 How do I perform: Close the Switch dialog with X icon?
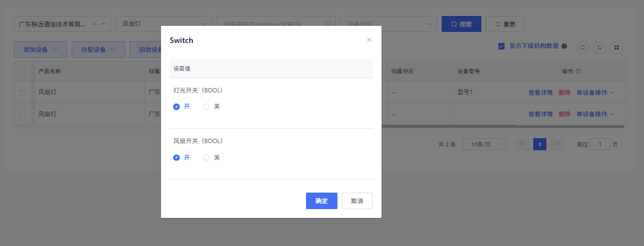tap(369, 40)
